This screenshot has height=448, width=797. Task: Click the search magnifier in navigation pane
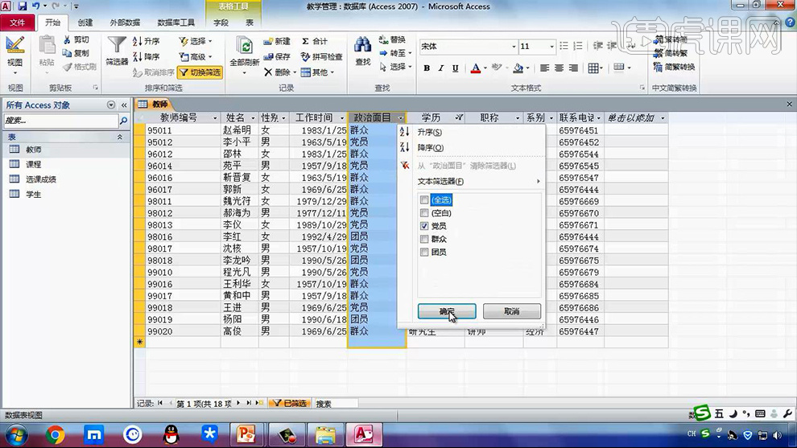pyautogui.click(x=123, y=121)
